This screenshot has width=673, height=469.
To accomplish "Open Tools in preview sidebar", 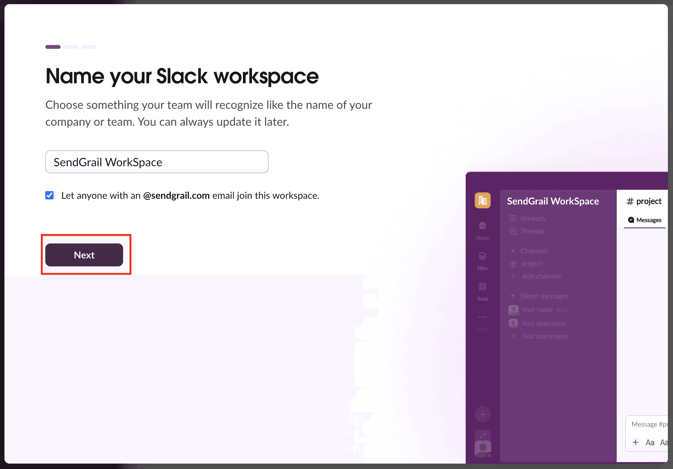I will point(482,292).
